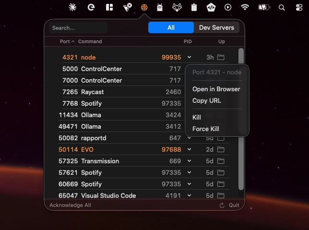Expand actions chevron for rapportd 50082
The height and width of the screenshot is (230, 309).
coord(189,138)
